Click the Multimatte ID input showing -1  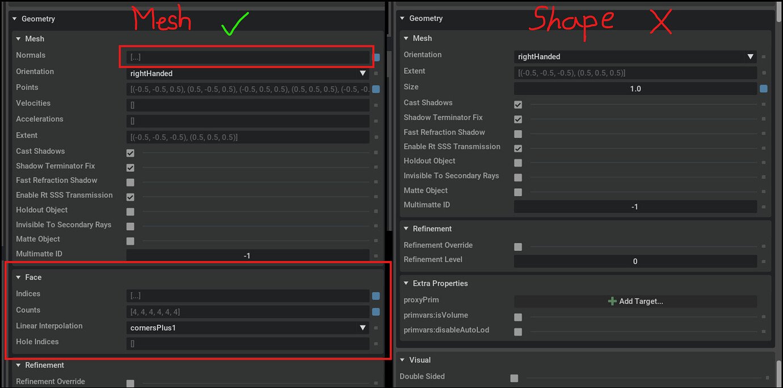(247, 255)
